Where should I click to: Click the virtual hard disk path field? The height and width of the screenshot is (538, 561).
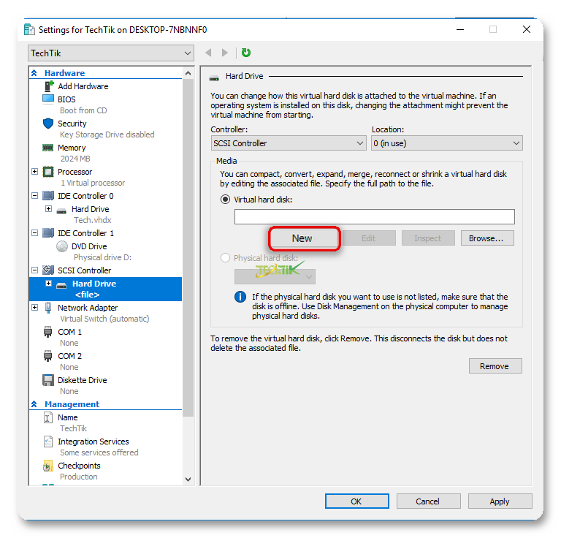tap(374, 216)
